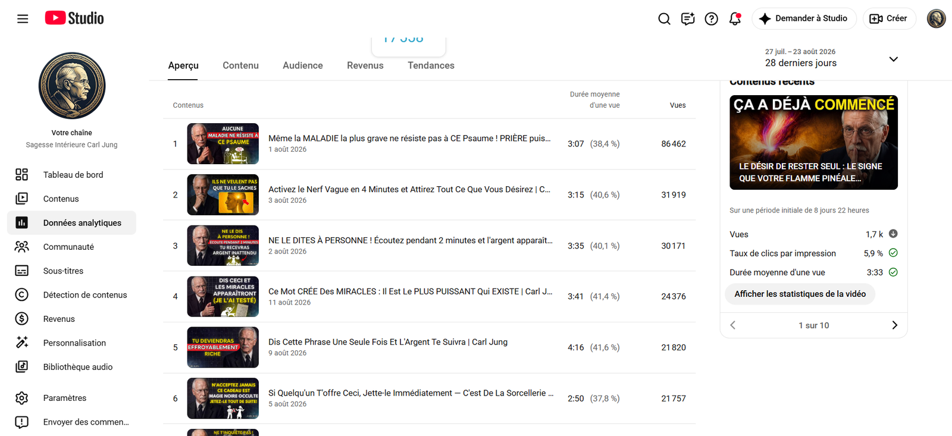Image resolution: width=952 pixels, height=436 pixels.
Task: Open video titled Ce Mot CRÉE Des MIRACLES
Action: [x=411, y=291]
